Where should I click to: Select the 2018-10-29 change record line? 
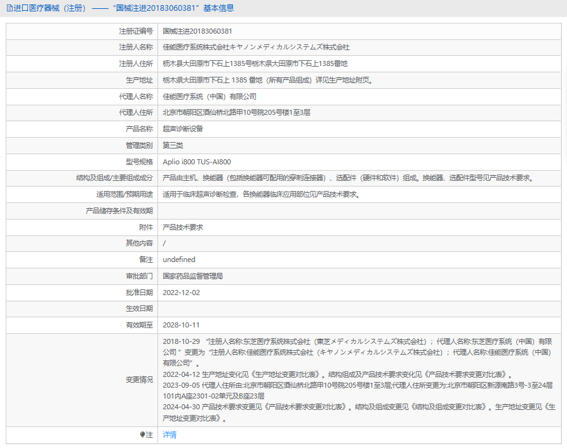tap(357, 352)
